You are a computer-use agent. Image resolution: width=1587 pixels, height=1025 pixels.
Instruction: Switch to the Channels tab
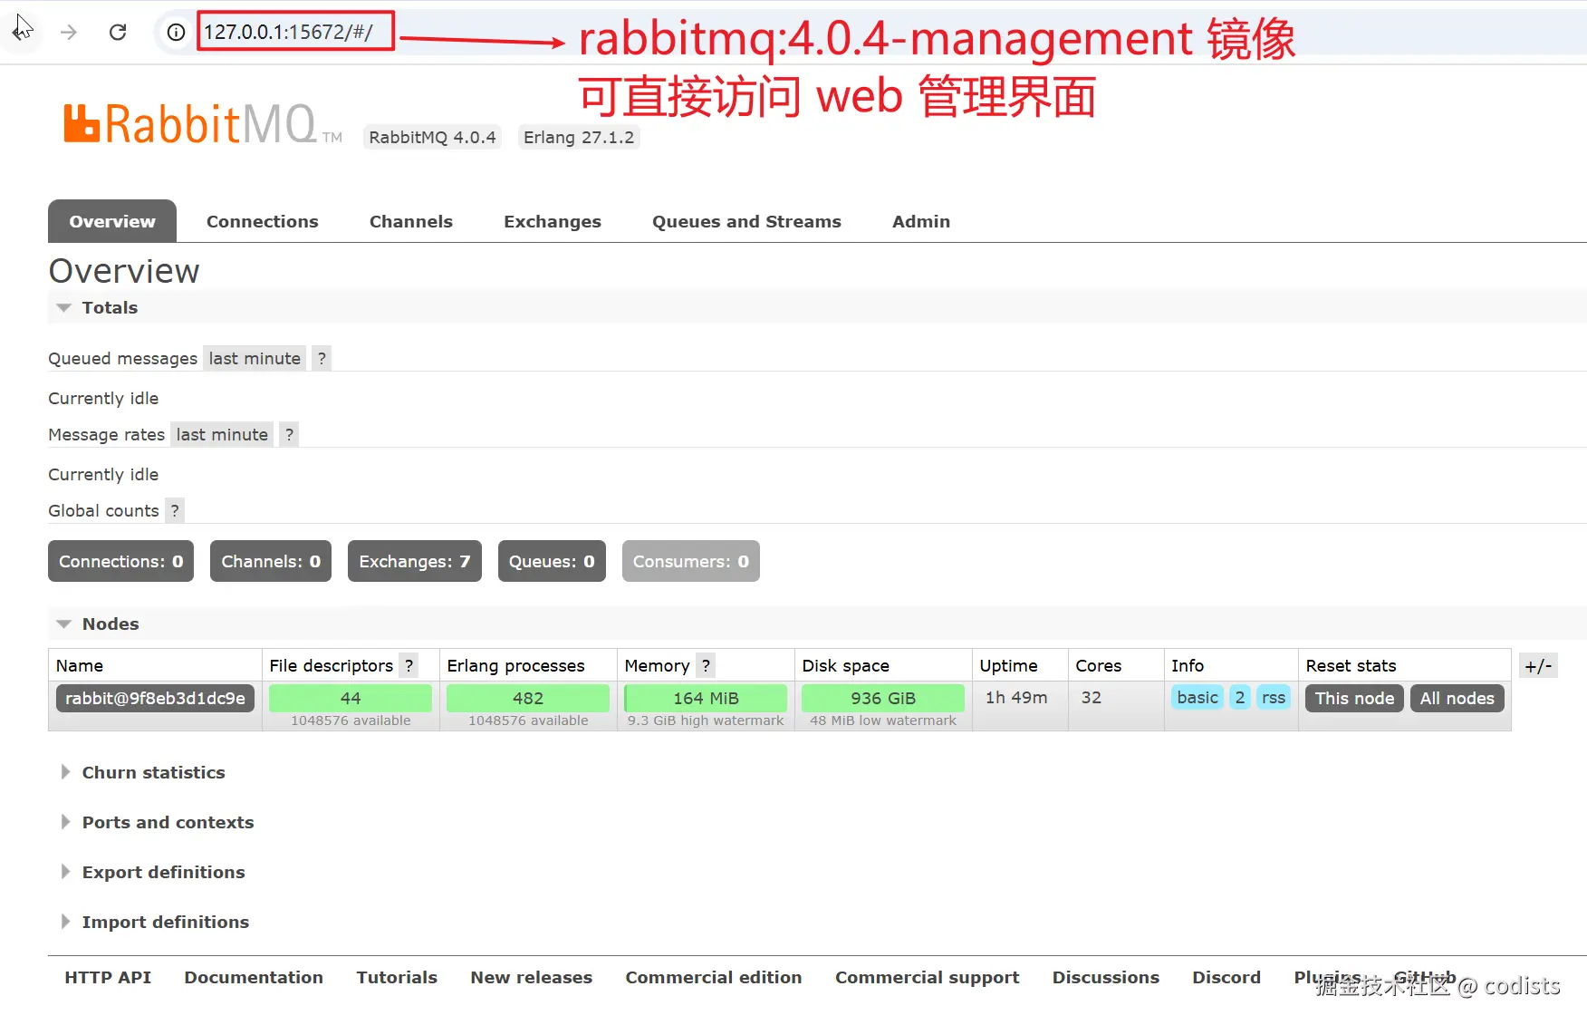coord(411,222)
